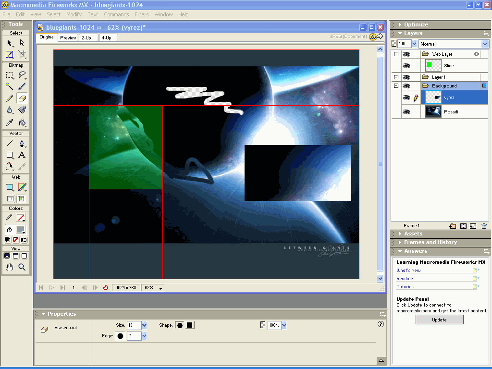Select the Rubber Stamp tool

(22, 110)
